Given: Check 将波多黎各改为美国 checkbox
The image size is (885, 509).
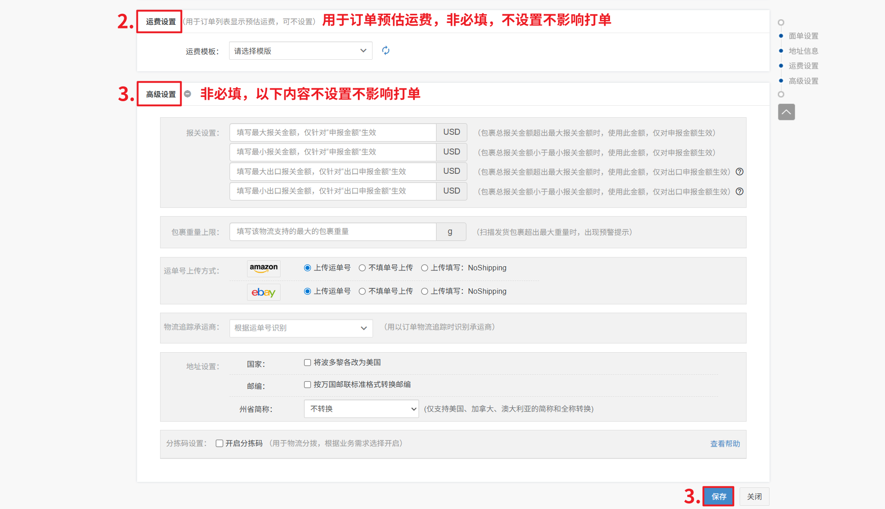Looking at the screenshot, I should 307,363.
